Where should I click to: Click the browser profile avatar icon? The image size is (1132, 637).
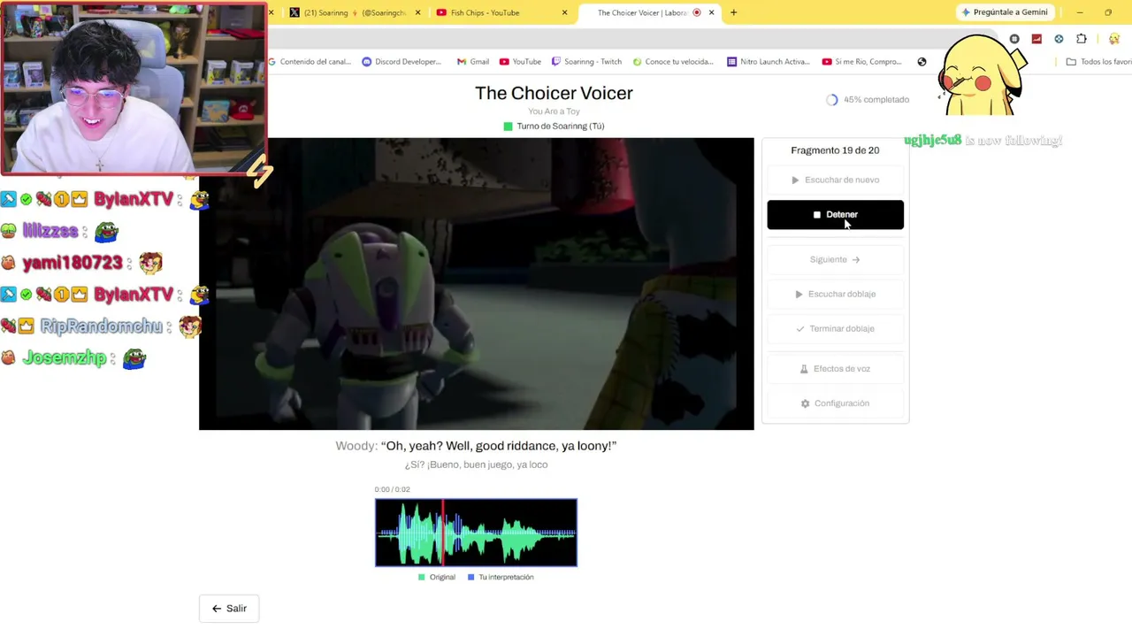pos(1114,39)
